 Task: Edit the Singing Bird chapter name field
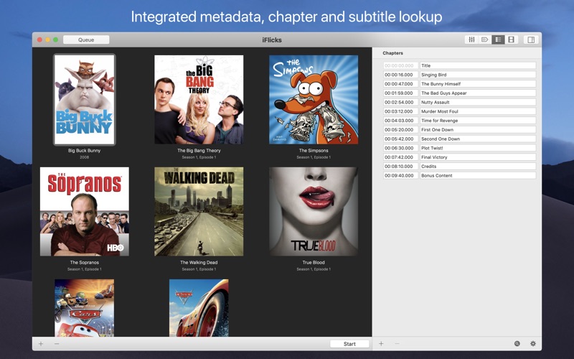[477, 75]
